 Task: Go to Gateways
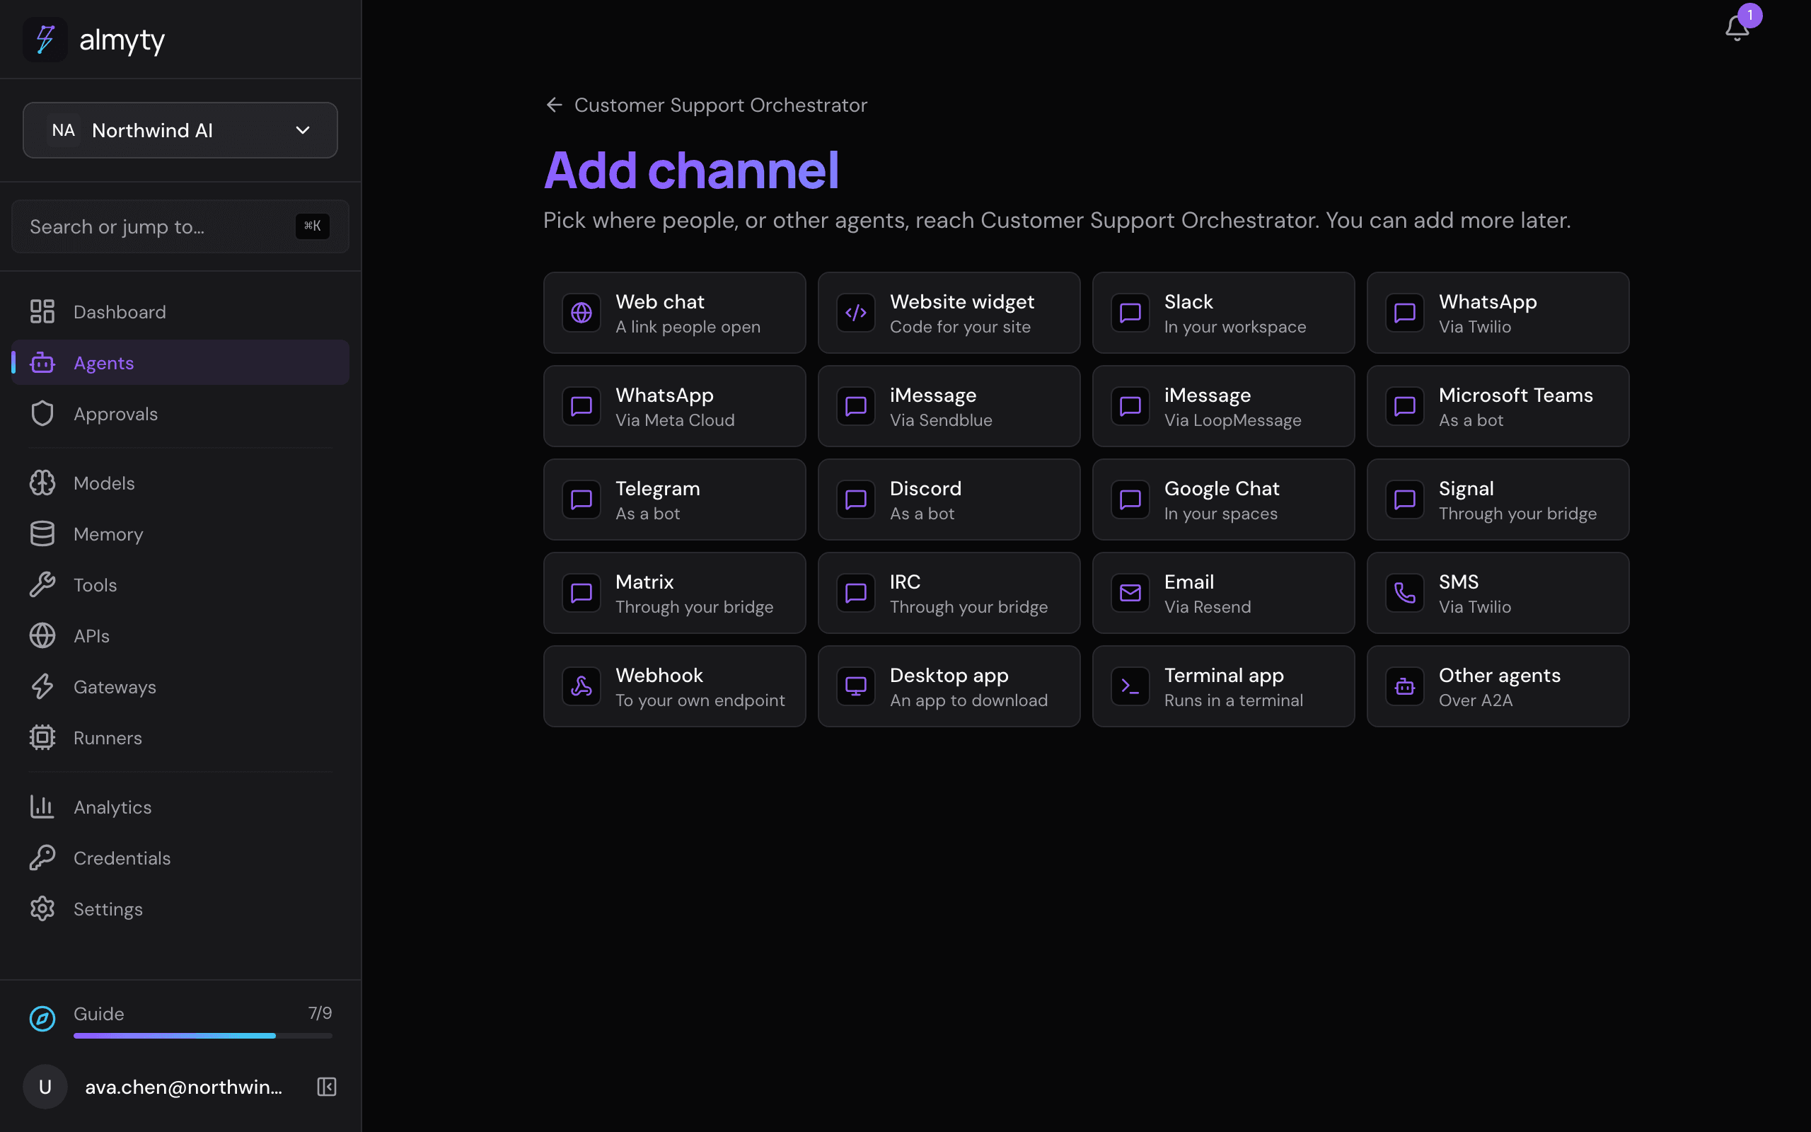tap(180, 686)
